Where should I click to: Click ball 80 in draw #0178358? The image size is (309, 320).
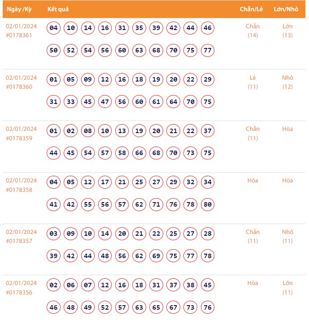(x=207, y=205)
